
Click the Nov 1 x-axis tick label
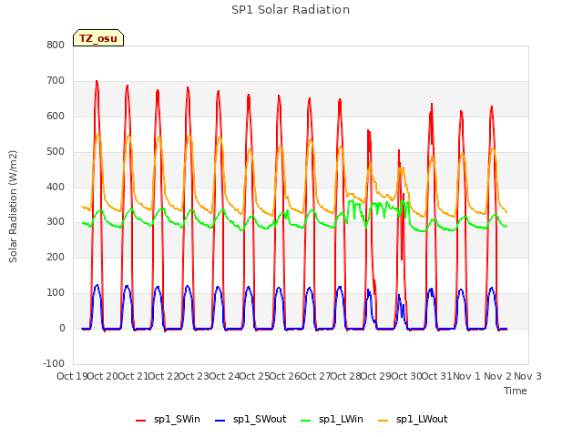pyautogui.click(x=466, y=376)
